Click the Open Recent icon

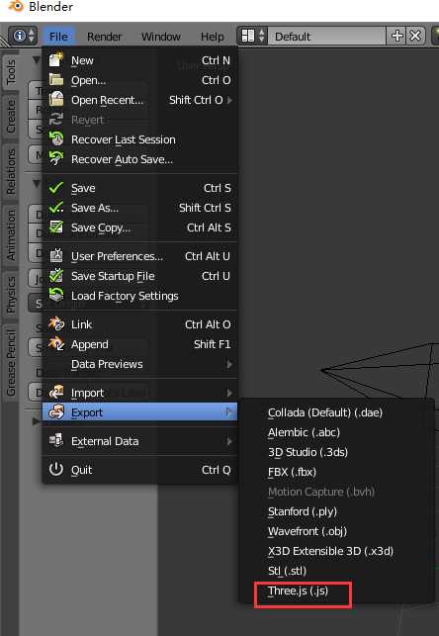coord(56,99)
